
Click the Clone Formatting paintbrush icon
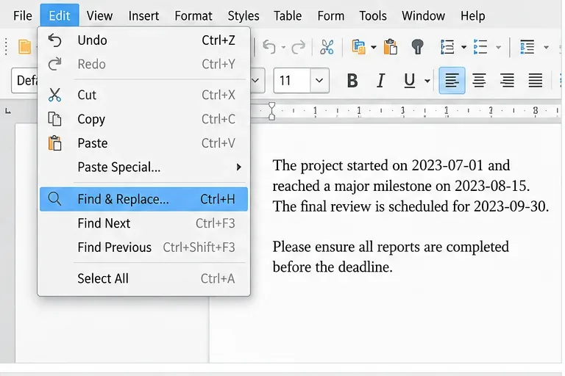click(x=418, y=47)
